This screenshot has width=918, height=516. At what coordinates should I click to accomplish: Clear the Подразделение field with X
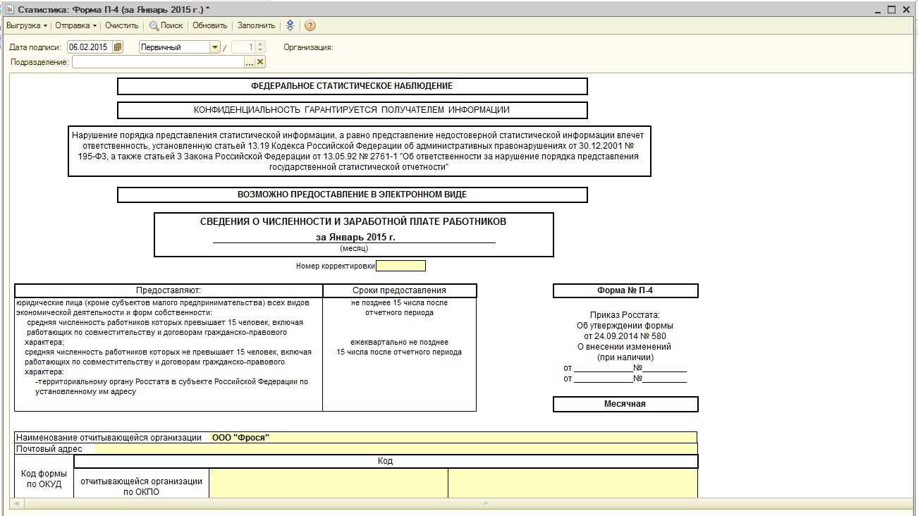pyautogui.click(x=260, y=62)
